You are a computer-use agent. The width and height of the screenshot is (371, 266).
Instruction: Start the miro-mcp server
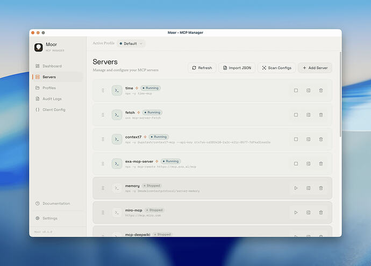click(296, 212)
